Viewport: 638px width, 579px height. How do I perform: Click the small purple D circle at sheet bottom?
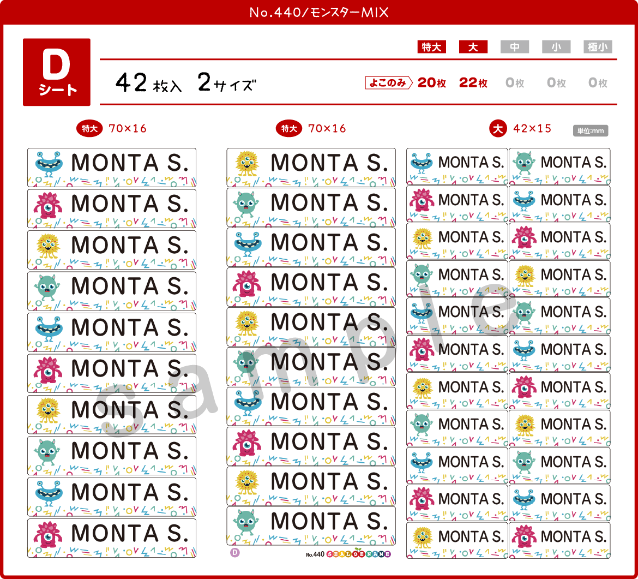click(x=235, y=553)
